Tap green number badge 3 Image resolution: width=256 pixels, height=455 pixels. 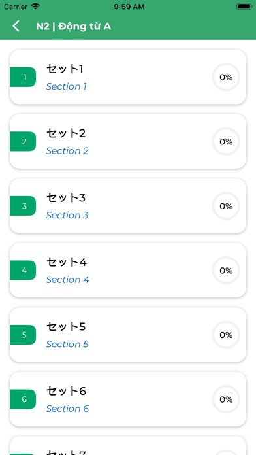click(x=23, y=206)
